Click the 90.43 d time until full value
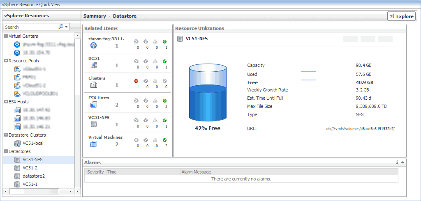421x201 pixels. pyautogui.click(x=363, y=98)
